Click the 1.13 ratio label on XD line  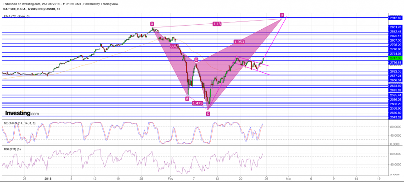tap(217, 24)
